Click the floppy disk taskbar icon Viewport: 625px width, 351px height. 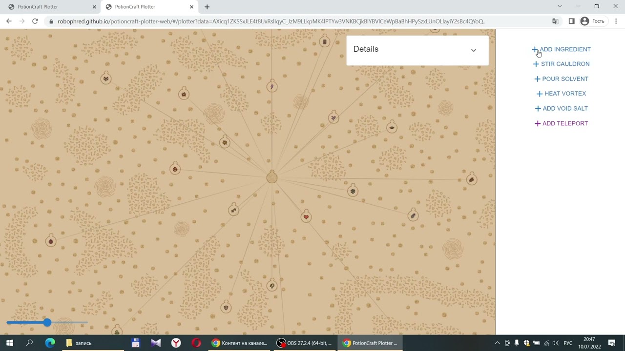(136, 343)
